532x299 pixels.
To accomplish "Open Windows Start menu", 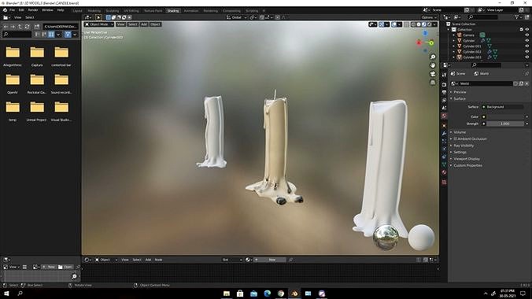I will (6, 293).
